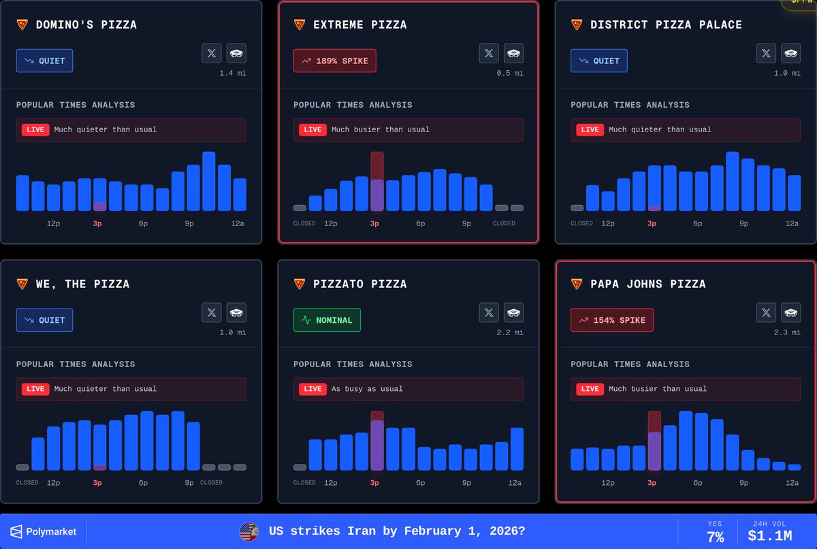The image size is (817, 549).
Task: Click 12a axis label under District Pizza chart
Action: 792,223
